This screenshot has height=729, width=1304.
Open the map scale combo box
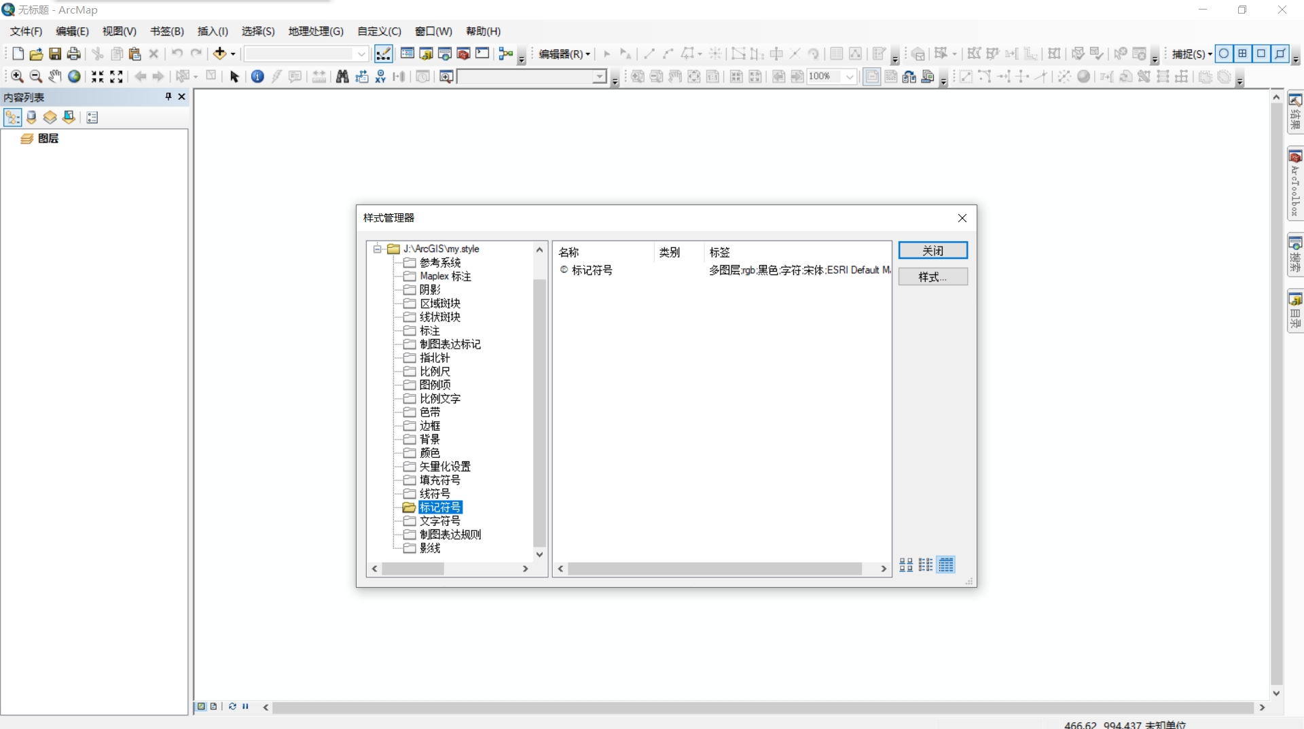[x=306, y=54]
